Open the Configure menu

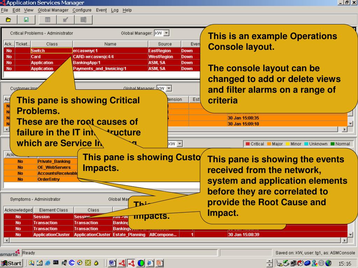[x=82, y=10]
